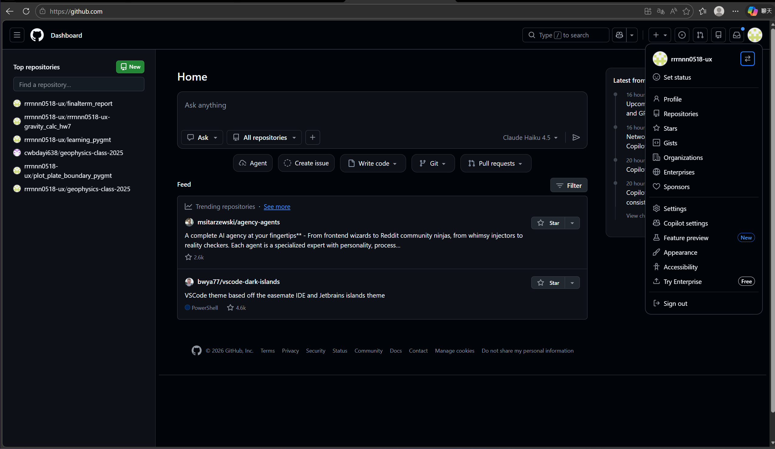Open rrrnnn0518-ux/plot_plate_boundary_pygmt repository
Screen dimensions: 775x449
68,171
